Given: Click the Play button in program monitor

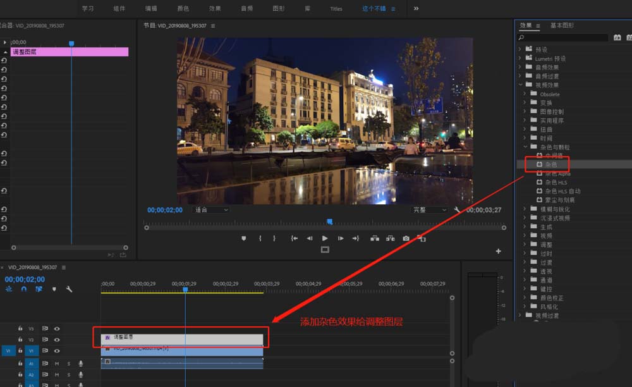Looking at the screenshot, I should [x=325, y=238].
